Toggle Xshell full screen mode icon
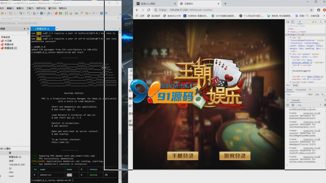326x183 pixels. click(66, 13)
